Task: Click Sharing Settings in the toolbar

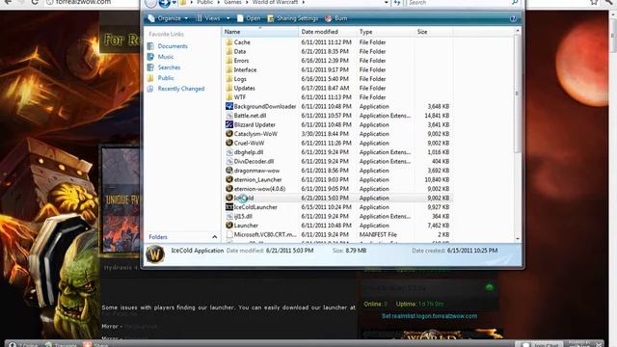Action: tap(293, 18)
